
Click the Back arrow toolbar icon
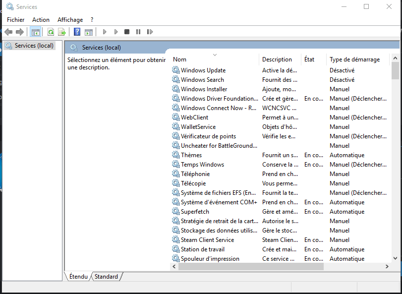8,32
